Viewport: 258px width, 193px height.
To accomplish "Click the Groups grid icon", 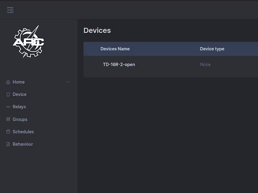I will [8, 119].
